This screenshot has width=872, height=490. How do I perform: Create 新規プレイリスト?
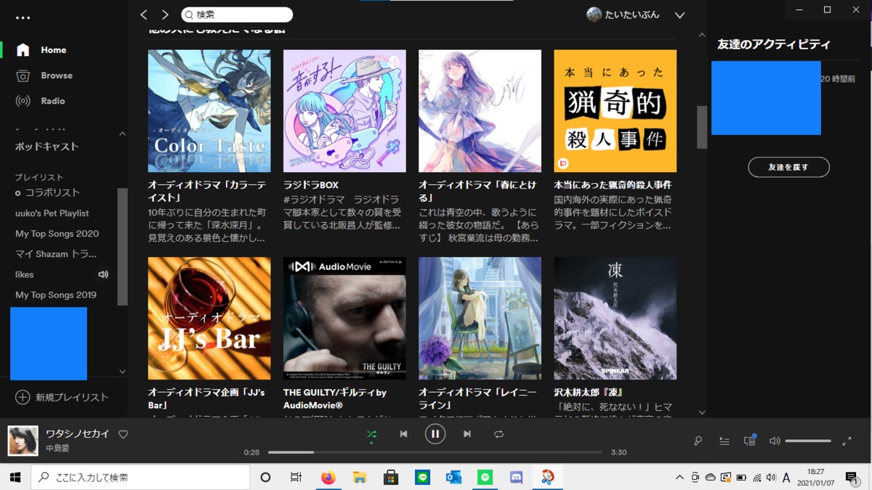pyautogui.click(x=62, y=397)
